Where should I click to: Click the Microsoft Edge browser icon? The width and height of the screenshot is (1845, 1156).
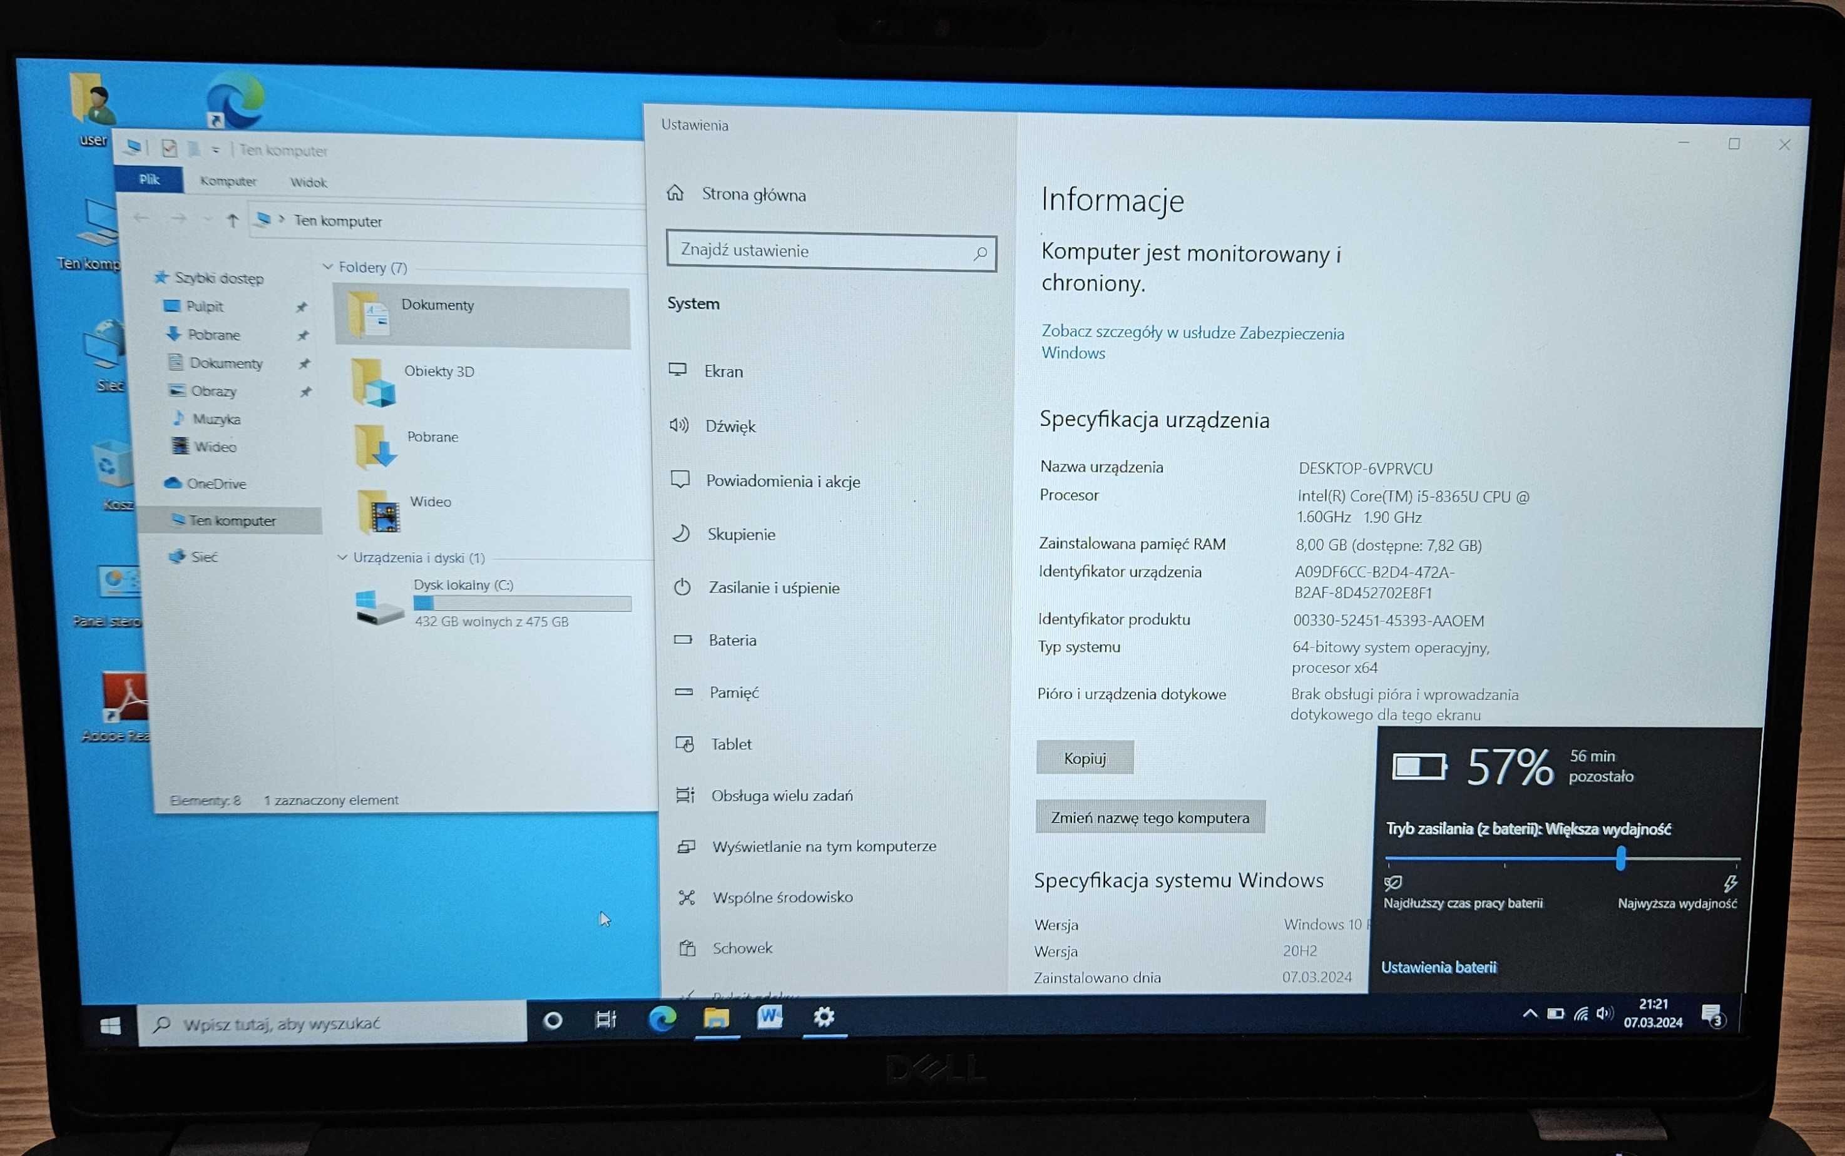(x=653, y=1022)
